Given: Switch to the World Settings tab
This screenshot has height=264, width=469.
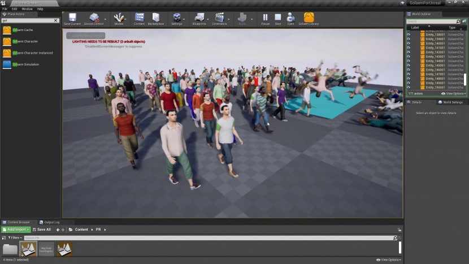Looking at the screenshot, I should (450, 102).
